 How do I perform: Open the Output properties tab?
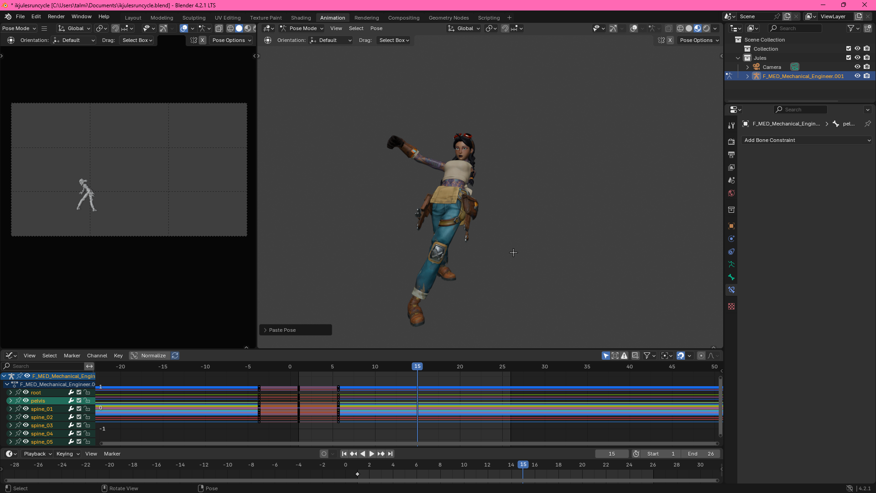pyautogui.click(x=731, y=155)
